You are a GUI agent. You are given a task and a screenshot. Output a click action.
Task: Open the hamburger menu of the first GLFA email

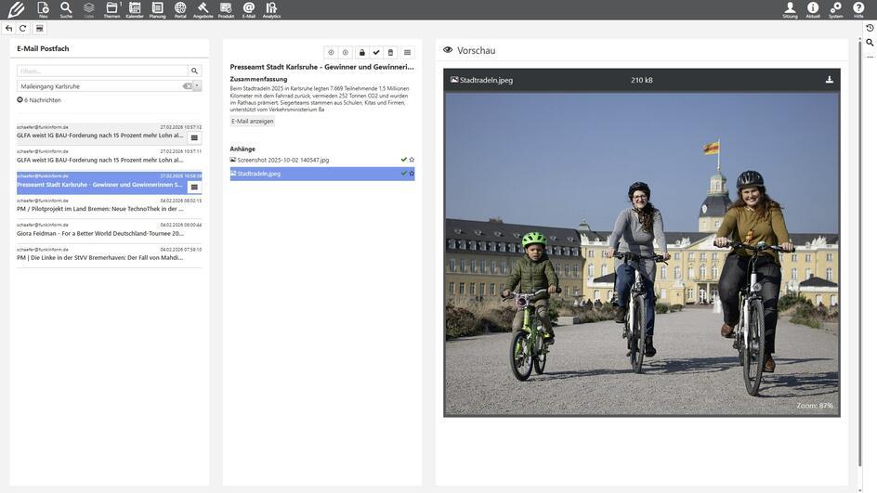pyautogui.click(x=194, y=138)
